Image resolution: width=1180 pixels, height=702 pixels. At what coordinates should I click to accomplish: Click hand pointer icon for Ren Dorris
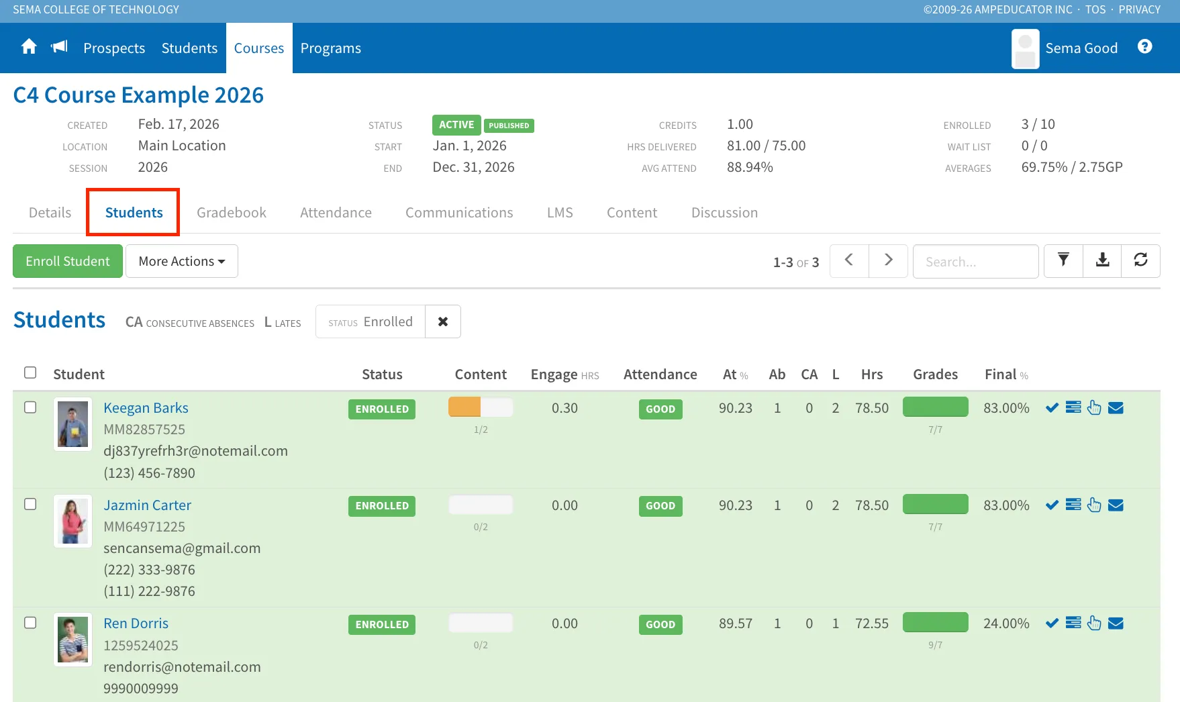pos(1094,623)
